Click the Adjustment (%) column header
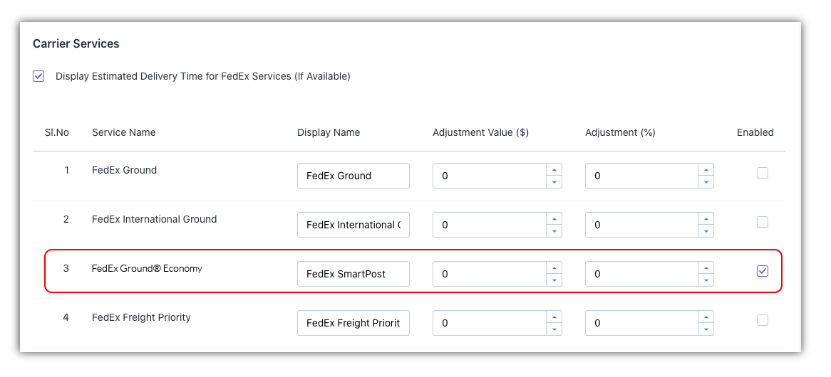The width and height of the screenshot is (831, 377). pos(620,132)
